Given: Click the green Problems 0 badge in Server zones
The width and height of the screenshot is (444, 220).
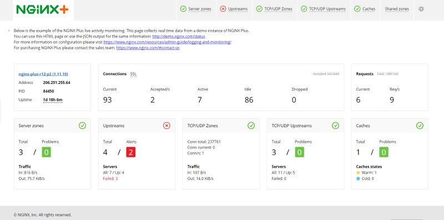Looking at the screenshot, I should 47,152.
